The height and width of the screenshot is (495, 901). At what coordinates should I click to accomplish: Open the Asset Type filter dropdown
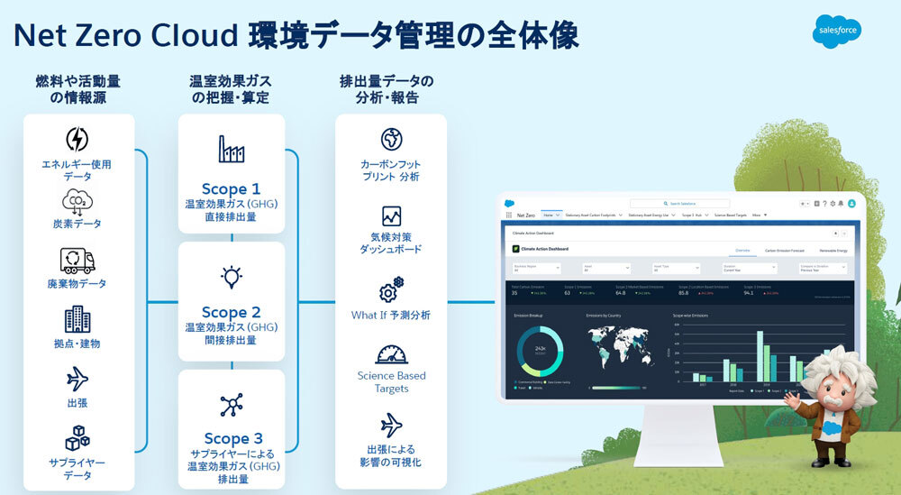pos(677,269)
